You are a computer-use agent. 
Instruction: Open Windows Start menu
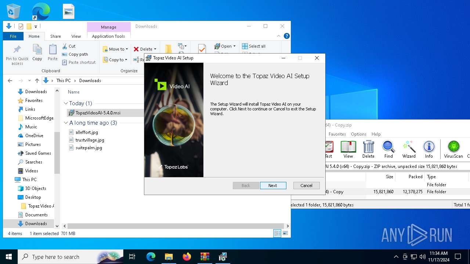(9, 257)
